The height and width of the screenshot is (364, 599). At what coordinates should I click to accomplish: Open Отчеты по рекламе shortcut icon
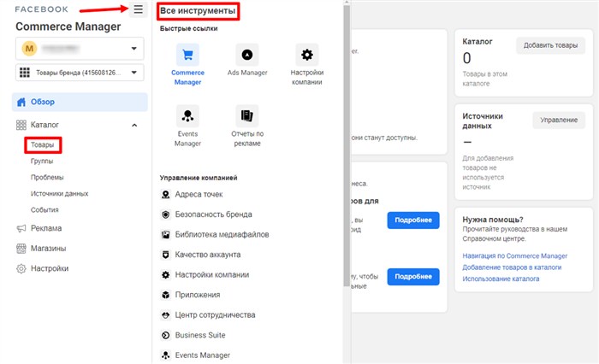click(247, 115)
